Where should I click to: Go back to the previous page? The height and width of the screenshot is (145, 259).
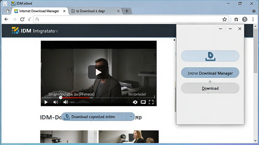pyautogui.click(x=6, y=19)
